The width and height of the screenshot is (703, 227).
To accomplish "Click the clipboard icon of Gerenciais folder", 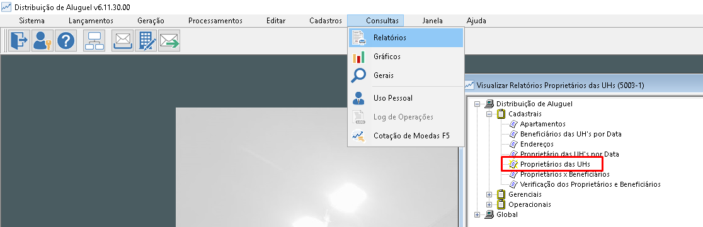I will (x=501, y=194).
